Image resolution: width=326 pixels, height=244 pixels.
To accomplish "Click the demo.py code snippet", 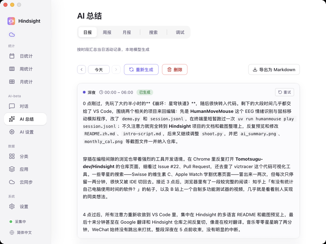I will 131,119.
